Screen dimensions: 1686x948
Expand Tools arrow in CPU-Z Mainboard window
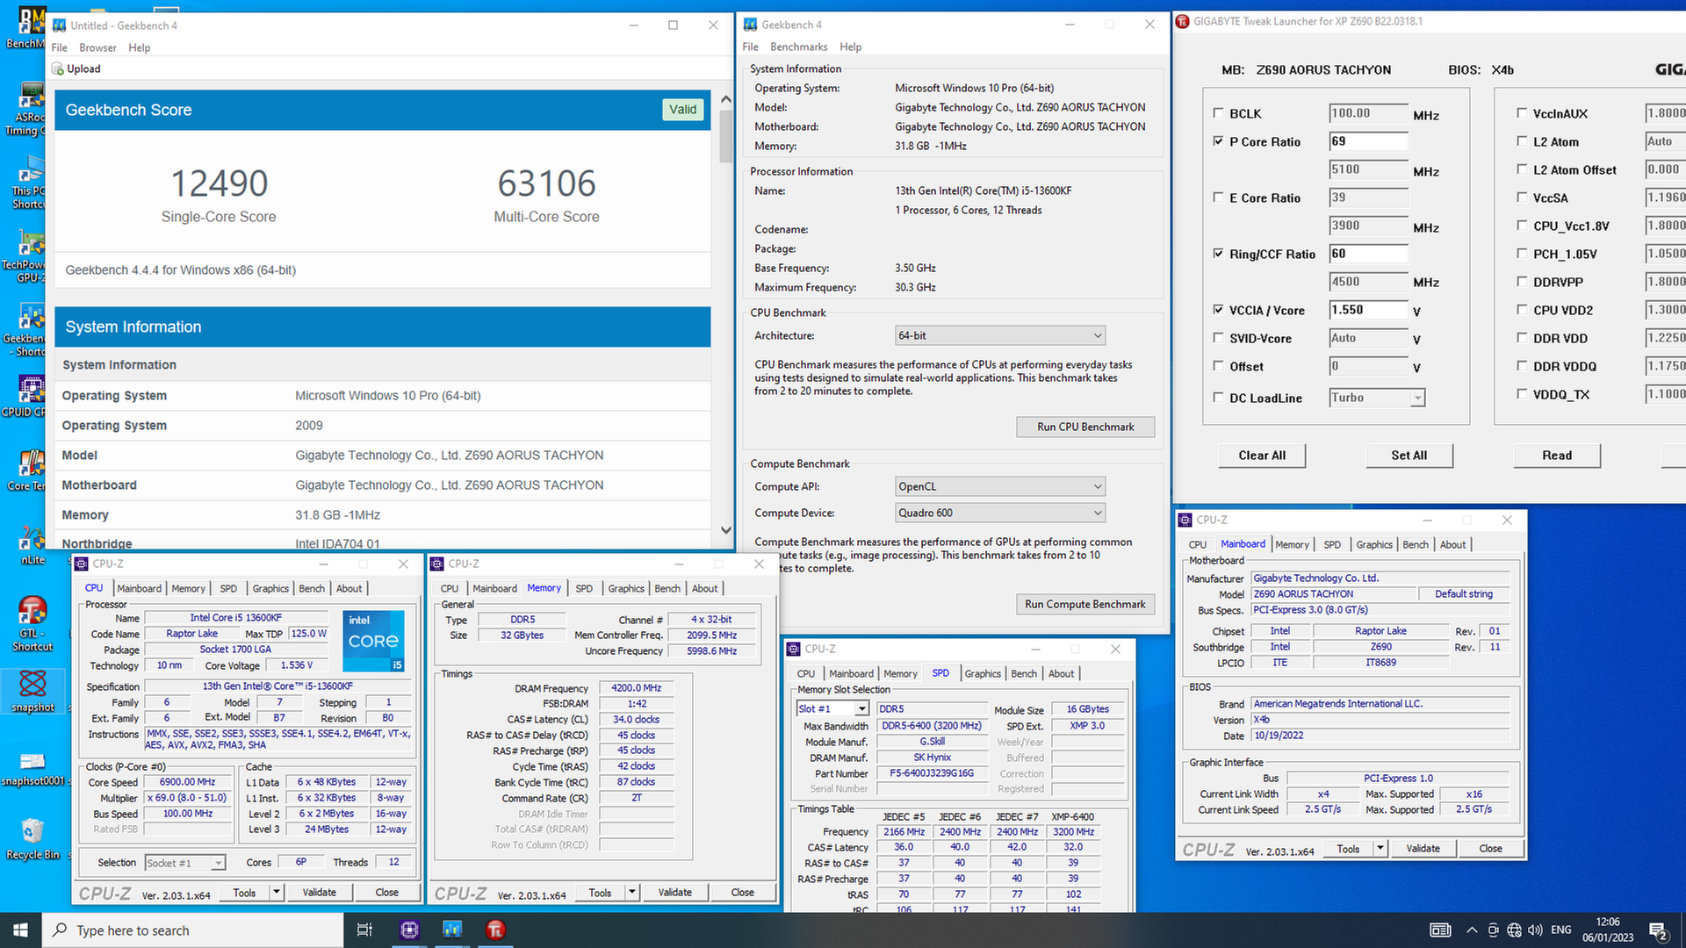(x=1380, y=849)
